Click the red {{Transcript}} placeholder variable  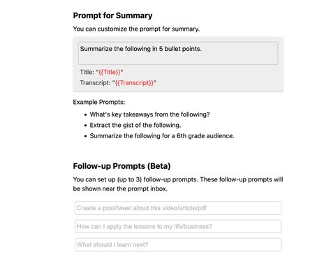134,83
